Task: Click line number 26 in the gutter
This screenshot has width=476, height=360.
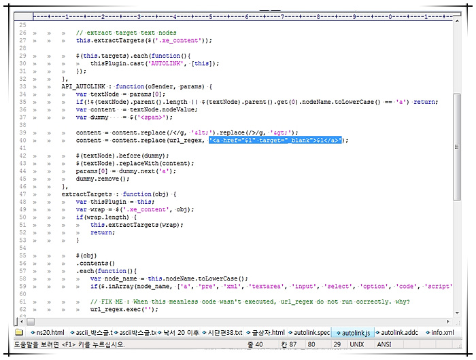Action: pyautogui.click(x=22, y=33)
